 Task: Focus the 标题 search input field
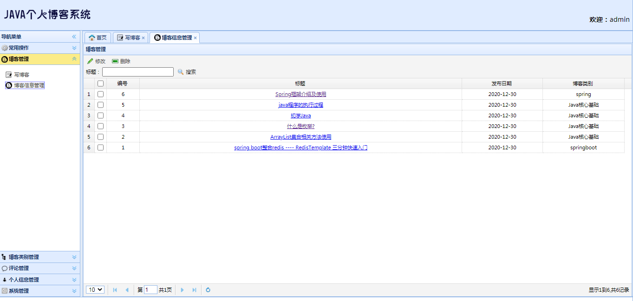pos(138,72)
